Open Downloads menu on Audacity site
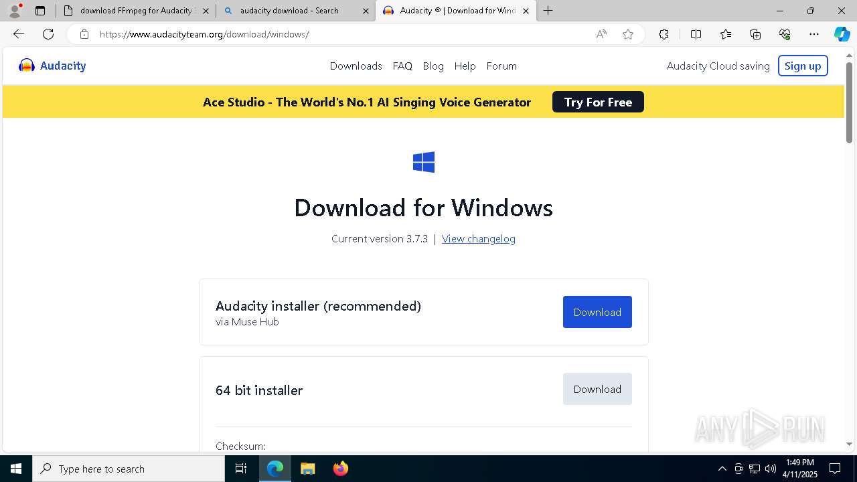The height and width of the screenshot is (482, 857). point(356,66)
